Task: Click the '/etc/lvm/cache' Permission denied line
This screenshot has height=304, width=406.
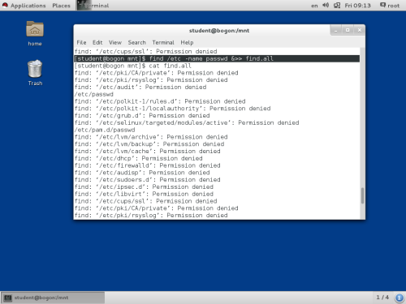Action: tap(148, 152)
